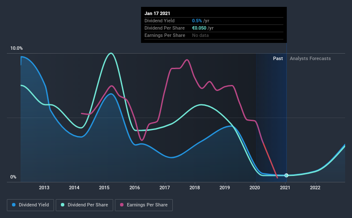
Task: Click the 2018 x-axis label
Action: click(195, 188)
